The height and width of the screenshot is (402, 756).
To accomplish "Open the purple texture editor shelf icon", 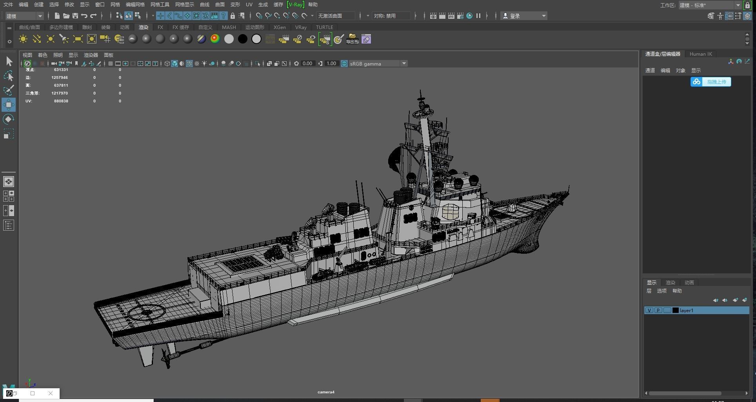I will click(366, 39).
